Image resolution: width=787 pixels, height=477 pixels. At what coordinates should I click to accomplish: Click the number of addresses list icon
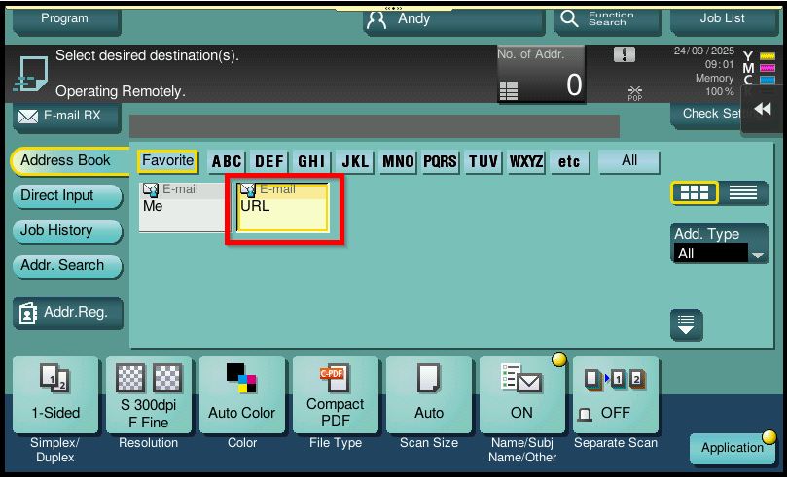tap(509, 89)
